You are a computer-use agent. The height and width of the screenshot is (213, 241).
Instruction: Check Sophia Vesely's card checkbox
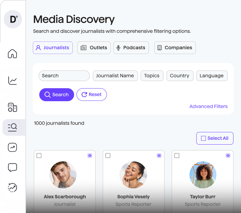(108, 156)
